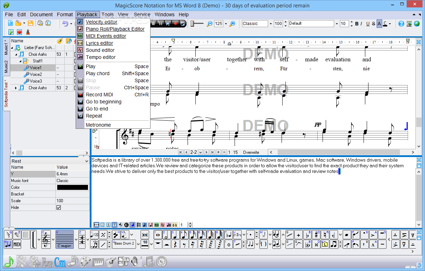Collapse the Staff1 tree node

point(20,61)
